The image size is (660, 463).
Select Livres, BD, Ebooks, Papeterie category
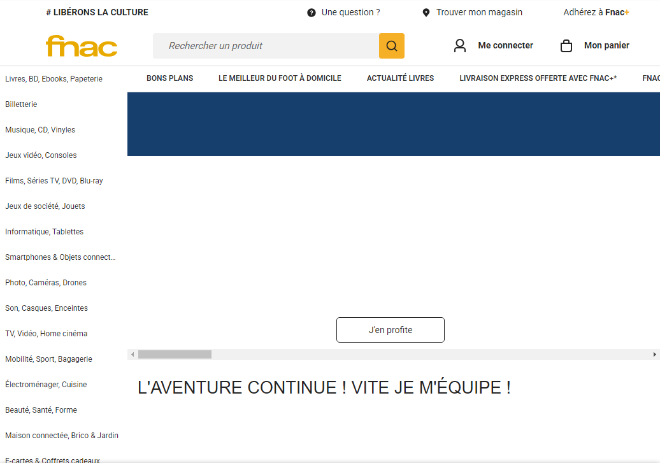click(x=54, y=79)
